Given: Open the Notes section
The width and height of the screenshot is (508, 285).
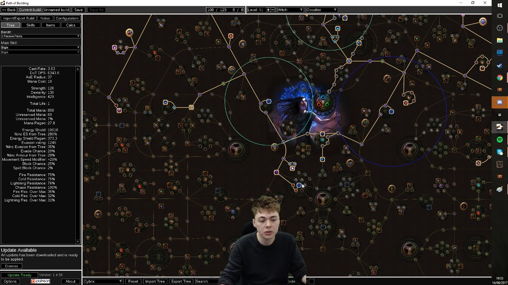Looking at the screenshot, I should (45, 18).
